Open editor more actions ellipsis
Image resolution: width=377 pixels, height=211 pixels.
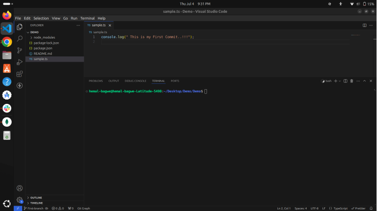[371, 25]
